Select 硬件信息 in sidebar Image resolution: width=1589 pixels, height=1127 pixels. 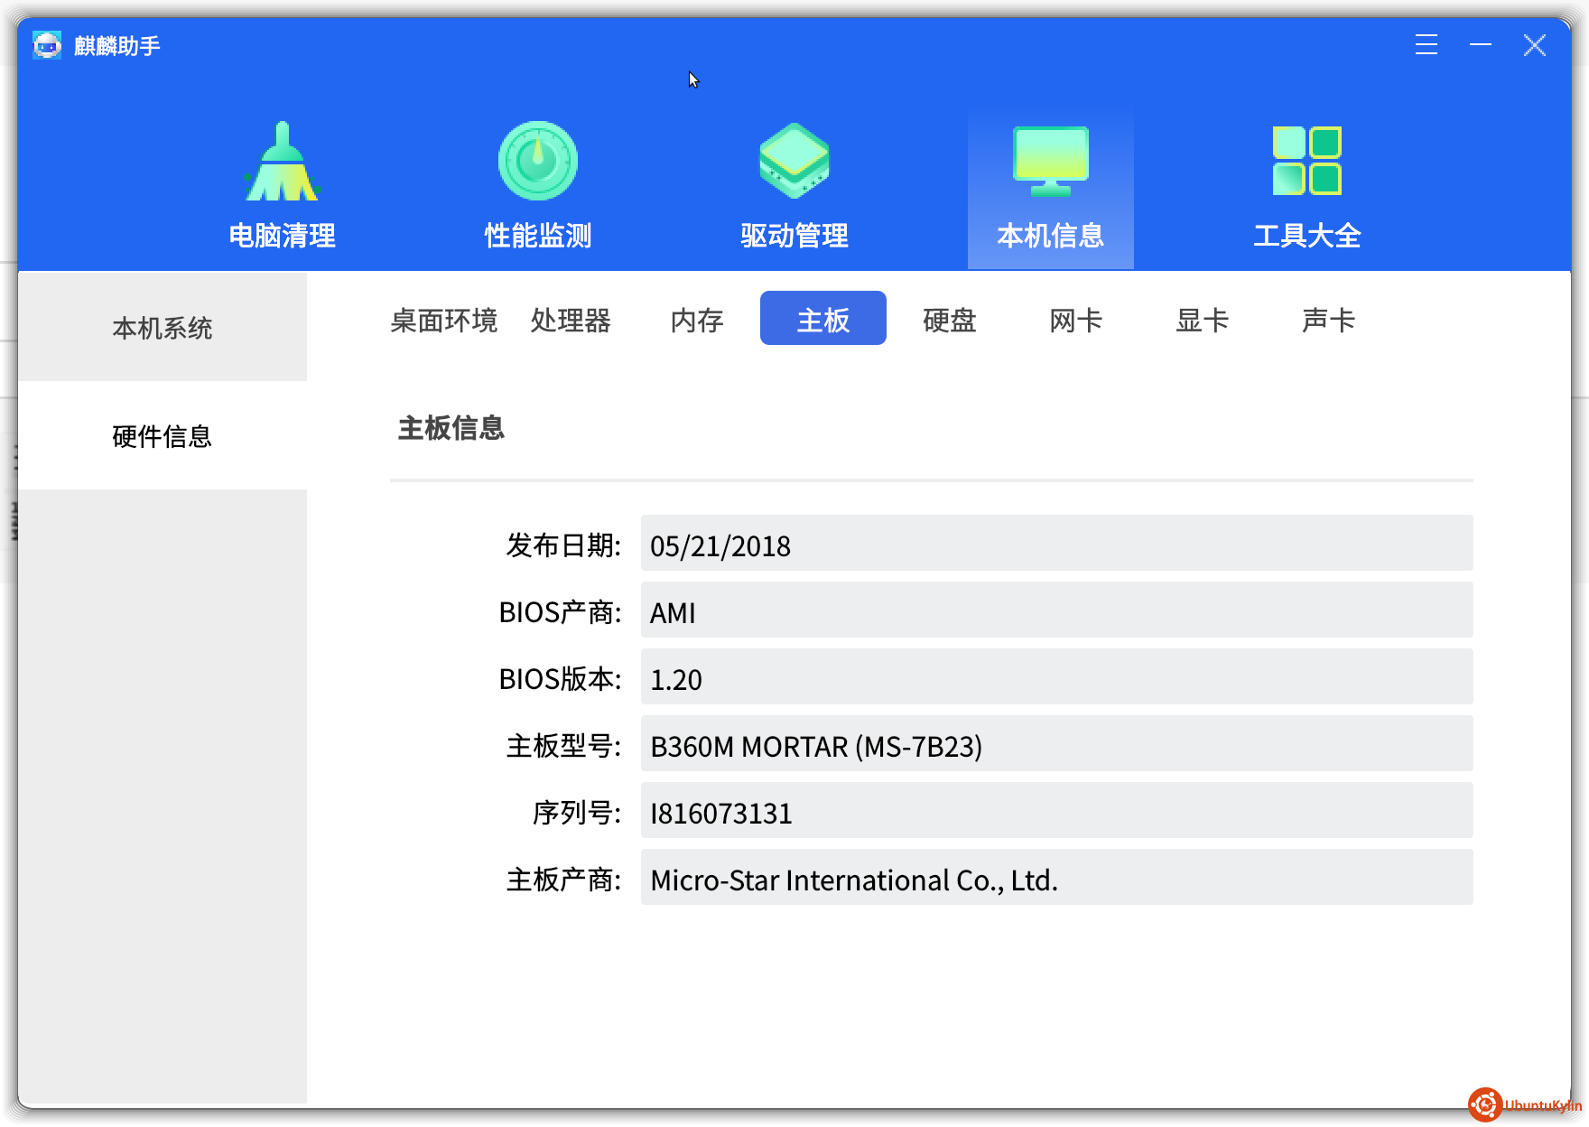point(163,435)
